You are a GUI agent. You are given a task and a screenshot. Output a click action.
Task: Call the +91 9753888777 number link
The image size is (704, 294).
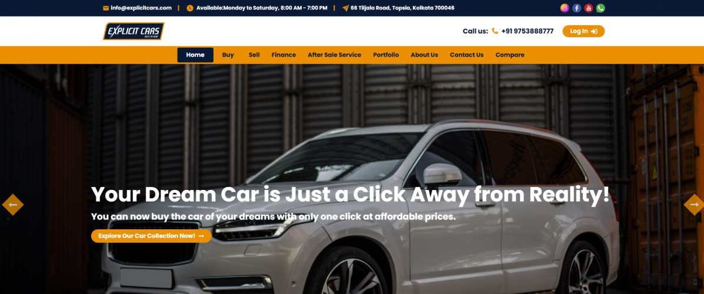click(x=527, y=31)
